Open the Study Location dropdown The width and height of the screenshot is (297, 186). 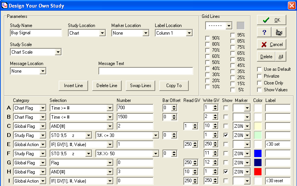[102, 33]
